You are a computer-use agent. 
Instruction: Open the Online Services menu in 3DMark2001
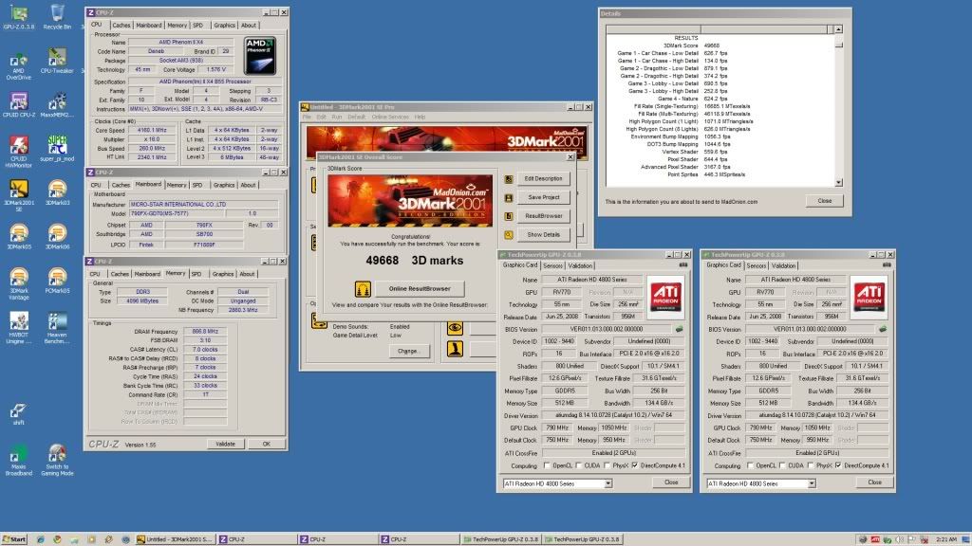pos(390,117)
